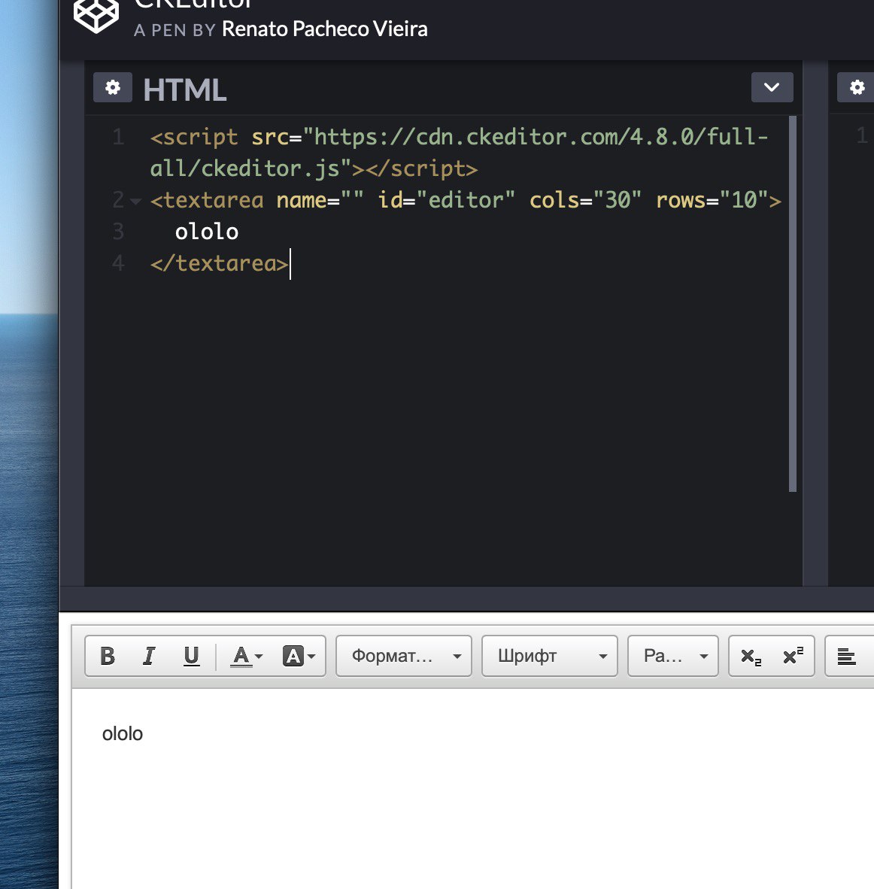Click the closing </textarea> tag line
The image size is (874, 889).
pyautogui.click(x=219, y=263)
